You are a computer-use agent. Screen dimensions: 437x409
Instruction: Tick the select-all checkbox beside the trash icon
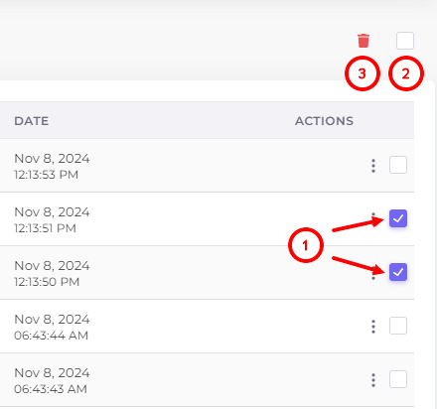tap(405, 41)
